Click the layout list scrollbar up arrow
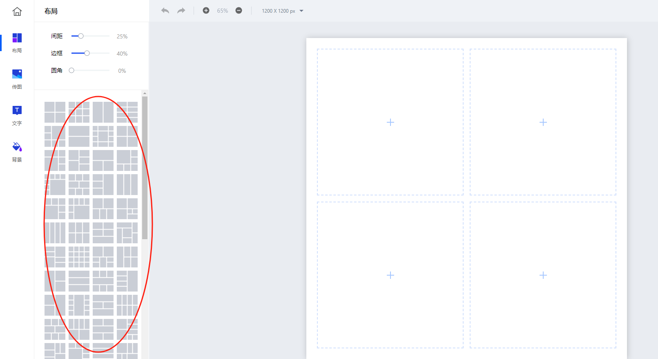 coord(145,93)
